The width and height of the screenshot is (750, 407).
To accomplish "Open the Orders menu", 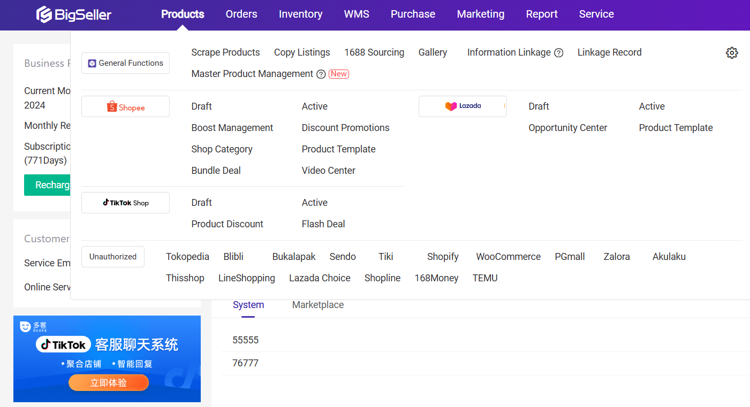I will coord(241,14).
